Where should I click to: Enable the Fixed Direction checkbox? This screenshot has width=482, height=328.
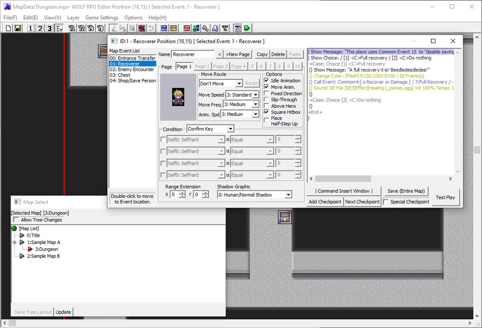[x=266, y=93]
